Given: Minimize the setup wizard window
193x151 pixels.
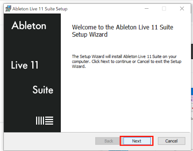Looking at the screenshot, I should [x=147, y=9].
